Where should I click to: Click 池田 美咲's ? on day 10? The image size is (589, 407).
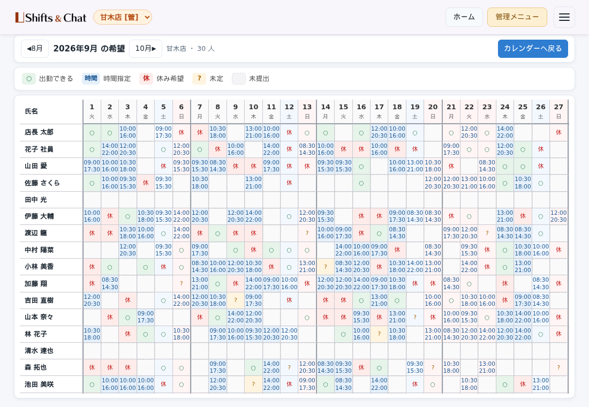pyautogui.click(x=254, y=384)
